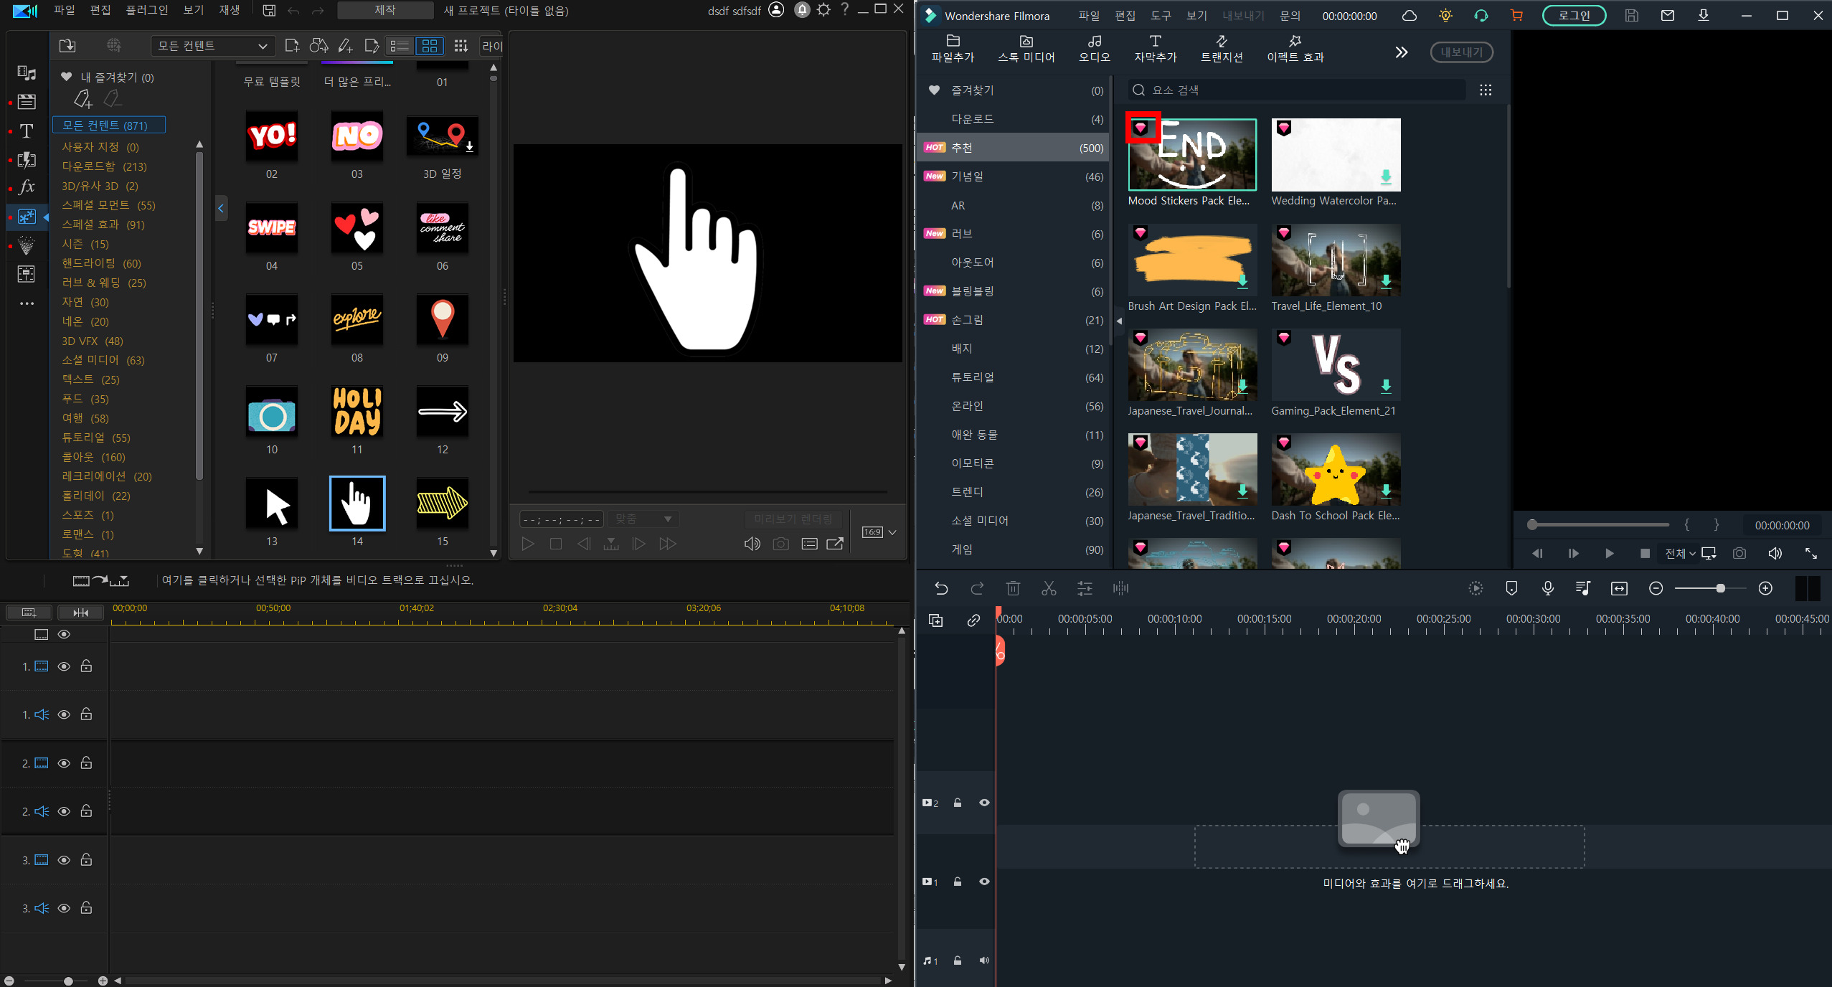Open the fx effect room in PowerDirector
1832x987 pixels.
(x=27, y=187)
